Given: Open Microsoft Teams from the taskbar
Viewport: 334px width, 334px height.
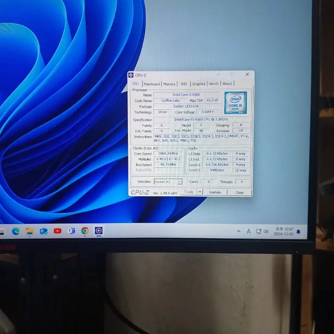Looking at the screenshot, I should pyautogui.click(x=71, y=231).
